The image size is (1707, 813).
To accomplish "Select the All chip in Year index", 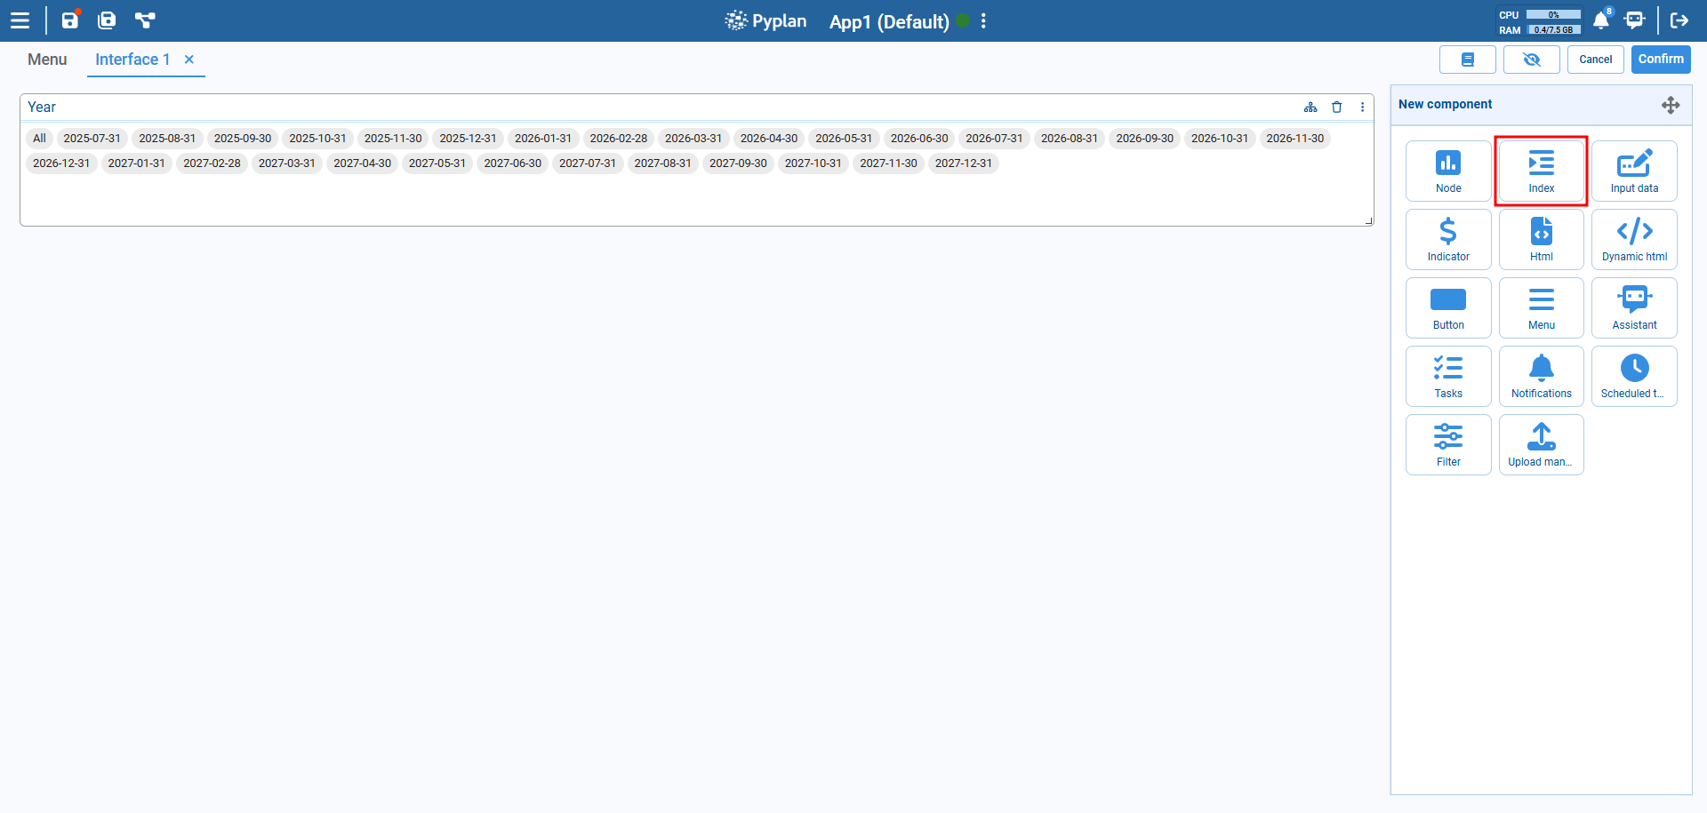I will coord(38,139).
